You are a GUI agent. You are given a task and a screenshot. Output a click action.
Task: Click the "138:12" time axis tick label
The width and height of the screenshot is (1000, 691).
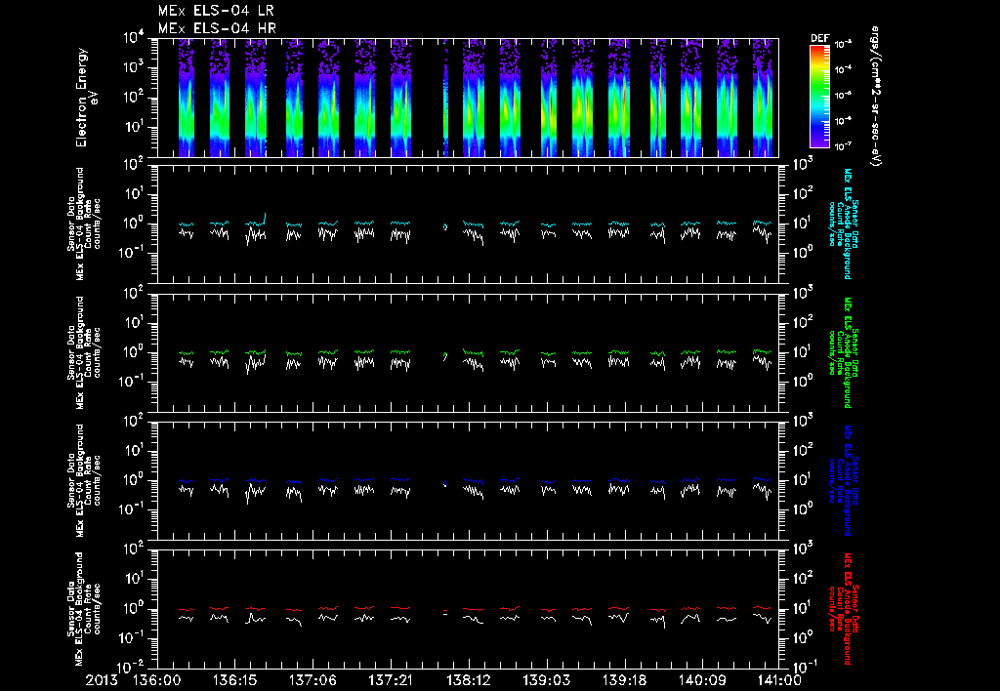(x=468, y=680)
